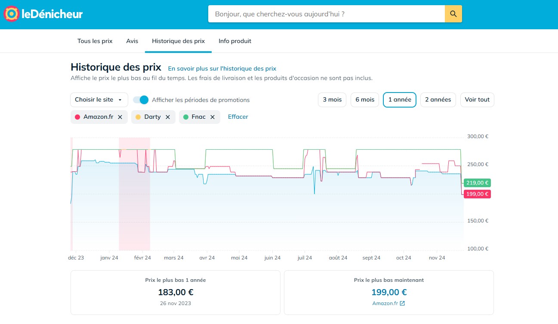
Task: Click into the search input field
Action: click(327, 14)
